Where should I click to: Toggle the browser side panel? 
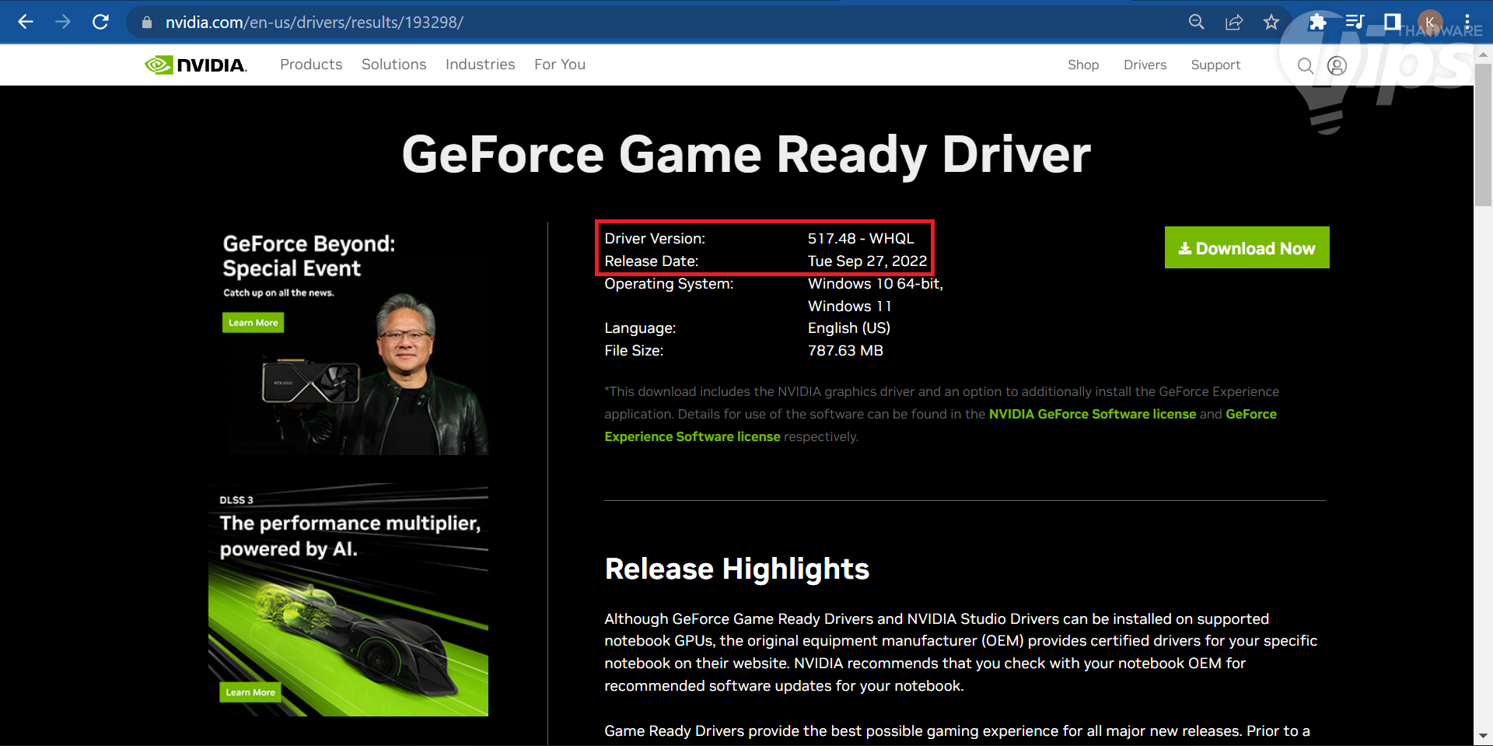coord(1392,22)
